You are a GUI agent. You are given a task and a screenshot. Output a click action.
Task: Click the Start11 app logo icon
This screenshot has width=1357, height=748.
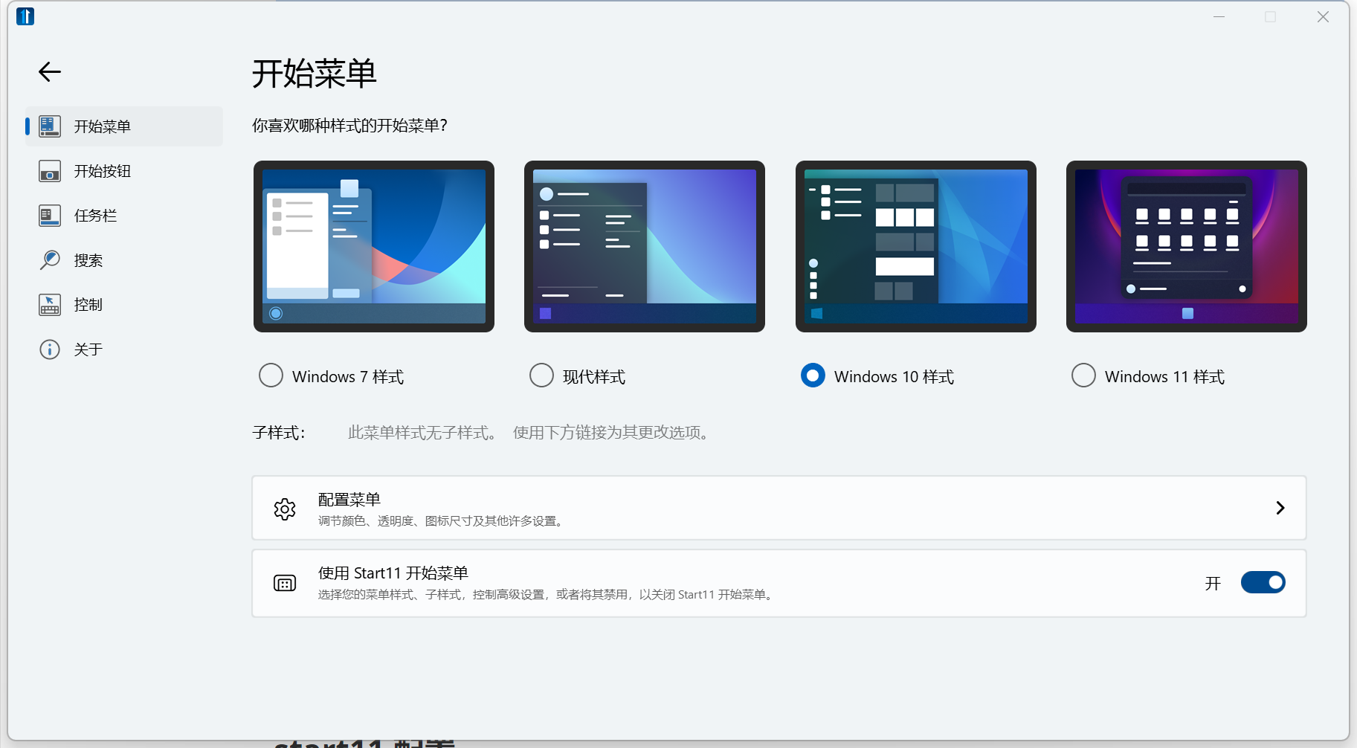[25, 16]
